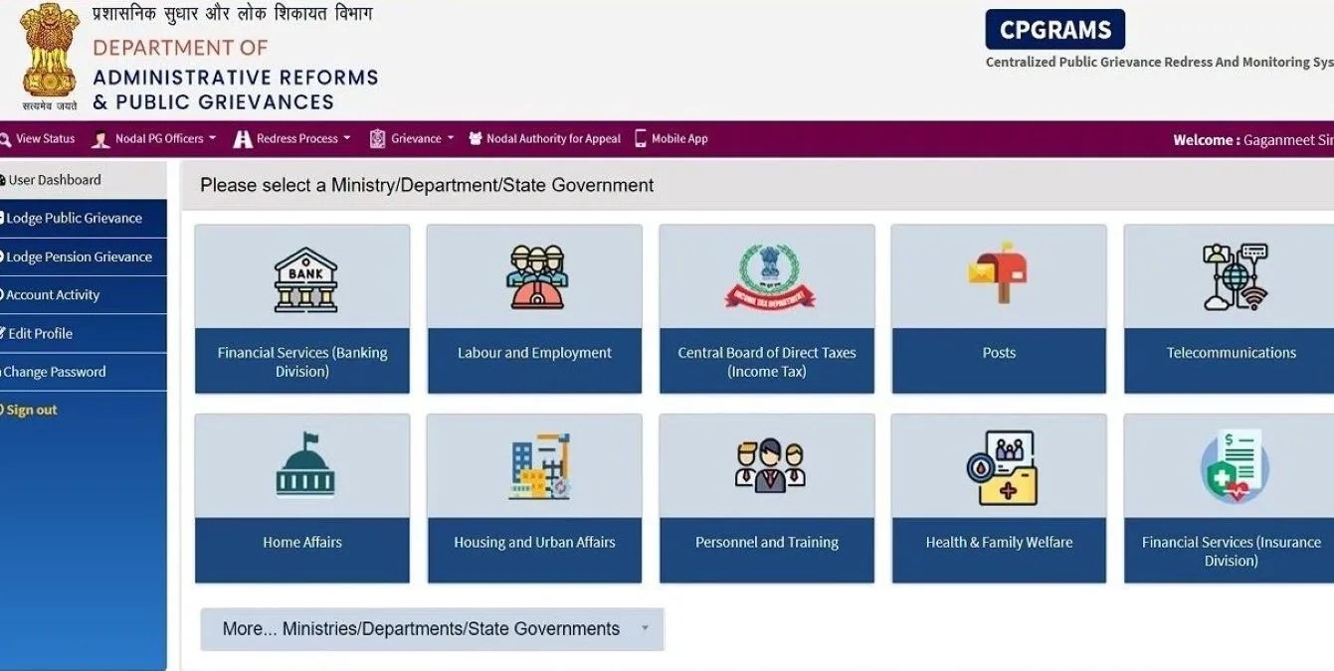
Task: Click the Home Affairs domed building icon
Action: coord(305,465)
